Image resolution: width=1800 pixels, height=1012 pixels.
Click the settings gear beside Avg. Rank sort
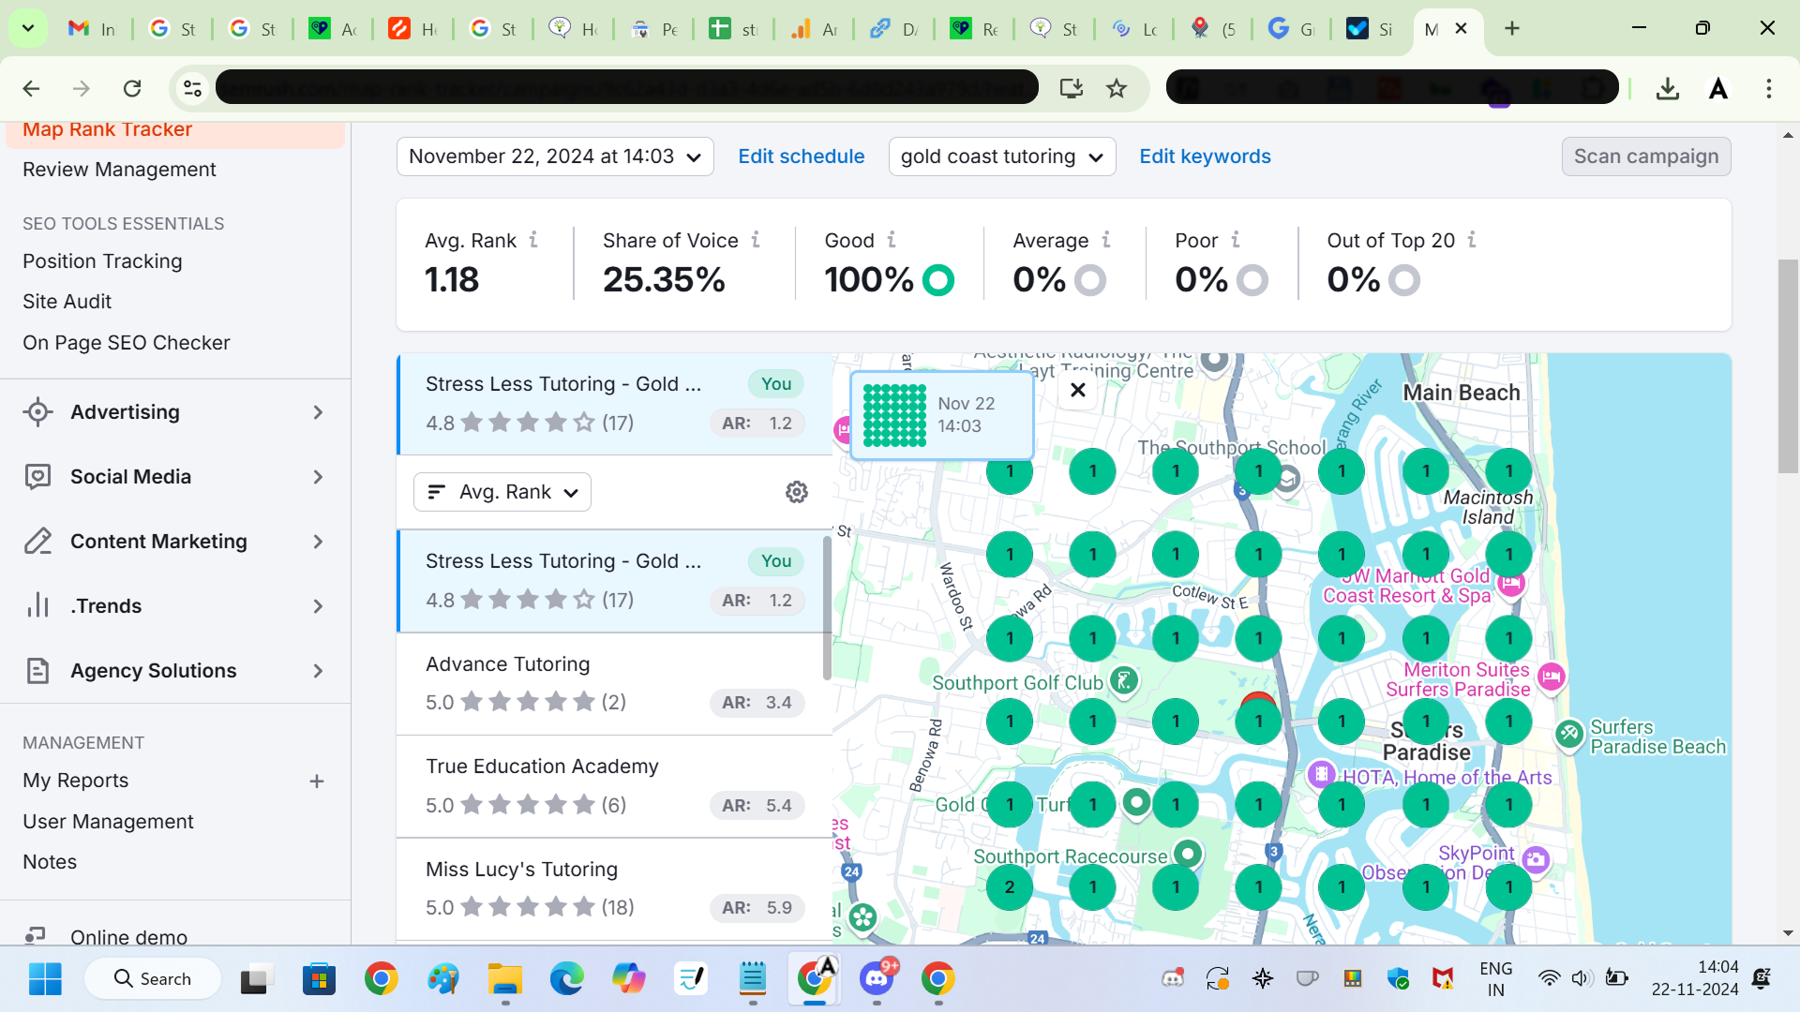[x=796, y=492]
